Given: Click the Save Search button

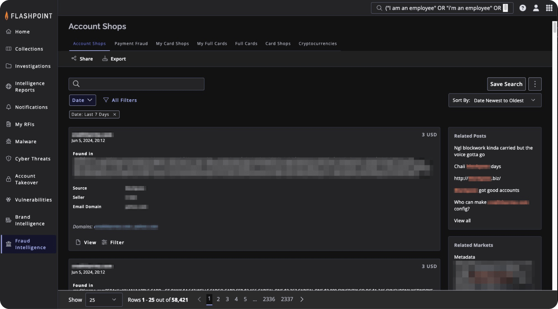Looking at the screenshot, I should [506, 84].
